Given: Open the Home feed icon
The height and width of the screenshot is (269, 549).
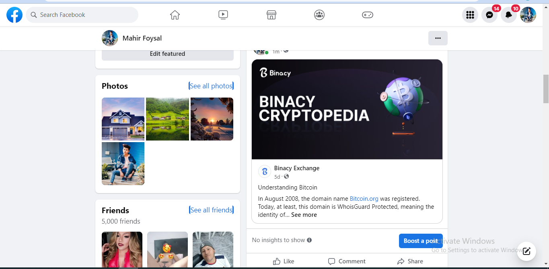Looking at the screenshot, I should 175,15.
